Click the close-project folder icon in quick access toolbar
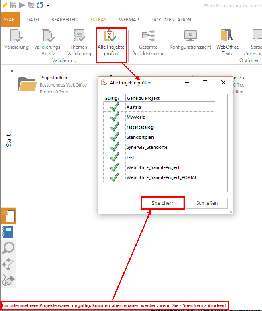This screenshot has height=311, width=262. coord(31,5)
